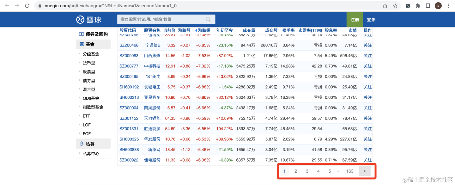
Task: View site info via the lock icon
Action: pyautogui.click(x=39, y=6)
